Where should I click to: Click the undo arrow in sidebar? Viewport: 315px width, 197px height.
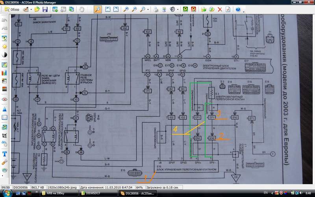click(4, 20)
